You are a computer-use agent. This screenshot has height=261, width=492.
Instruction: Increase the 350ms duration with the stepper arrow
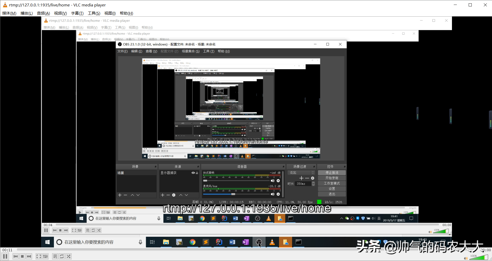pos(313,183)
